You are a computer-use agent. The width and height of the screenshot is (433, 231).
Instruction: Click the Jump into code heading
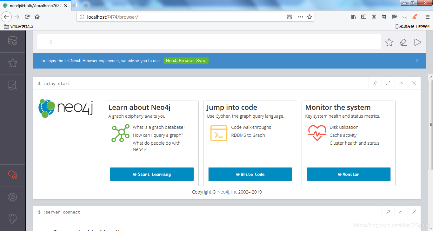(232, 108)
